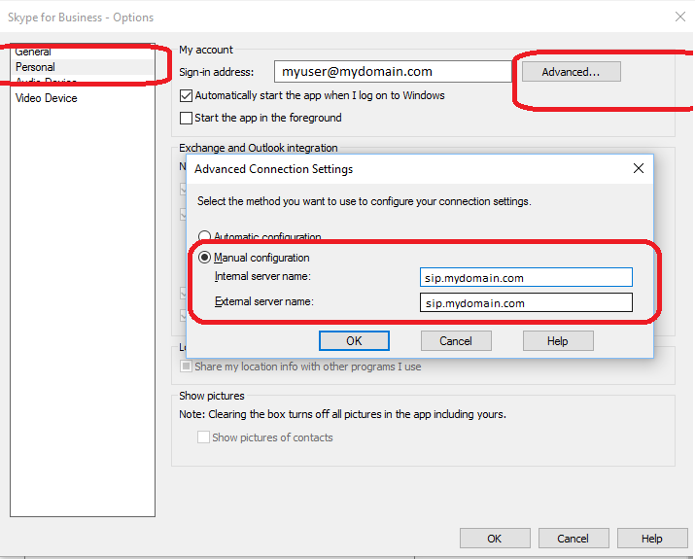Toggle Share my location info checkbox
The width and height of the screenshot is (695, 559).
click(187, 367)
